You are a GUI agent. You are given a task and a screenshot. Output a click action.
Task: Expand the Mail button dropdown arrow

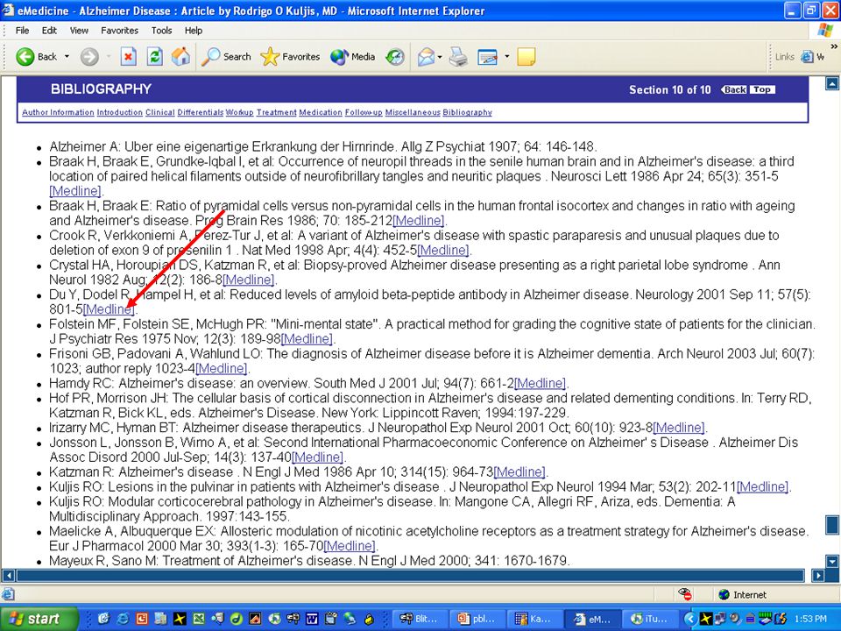tap(440, 56)
